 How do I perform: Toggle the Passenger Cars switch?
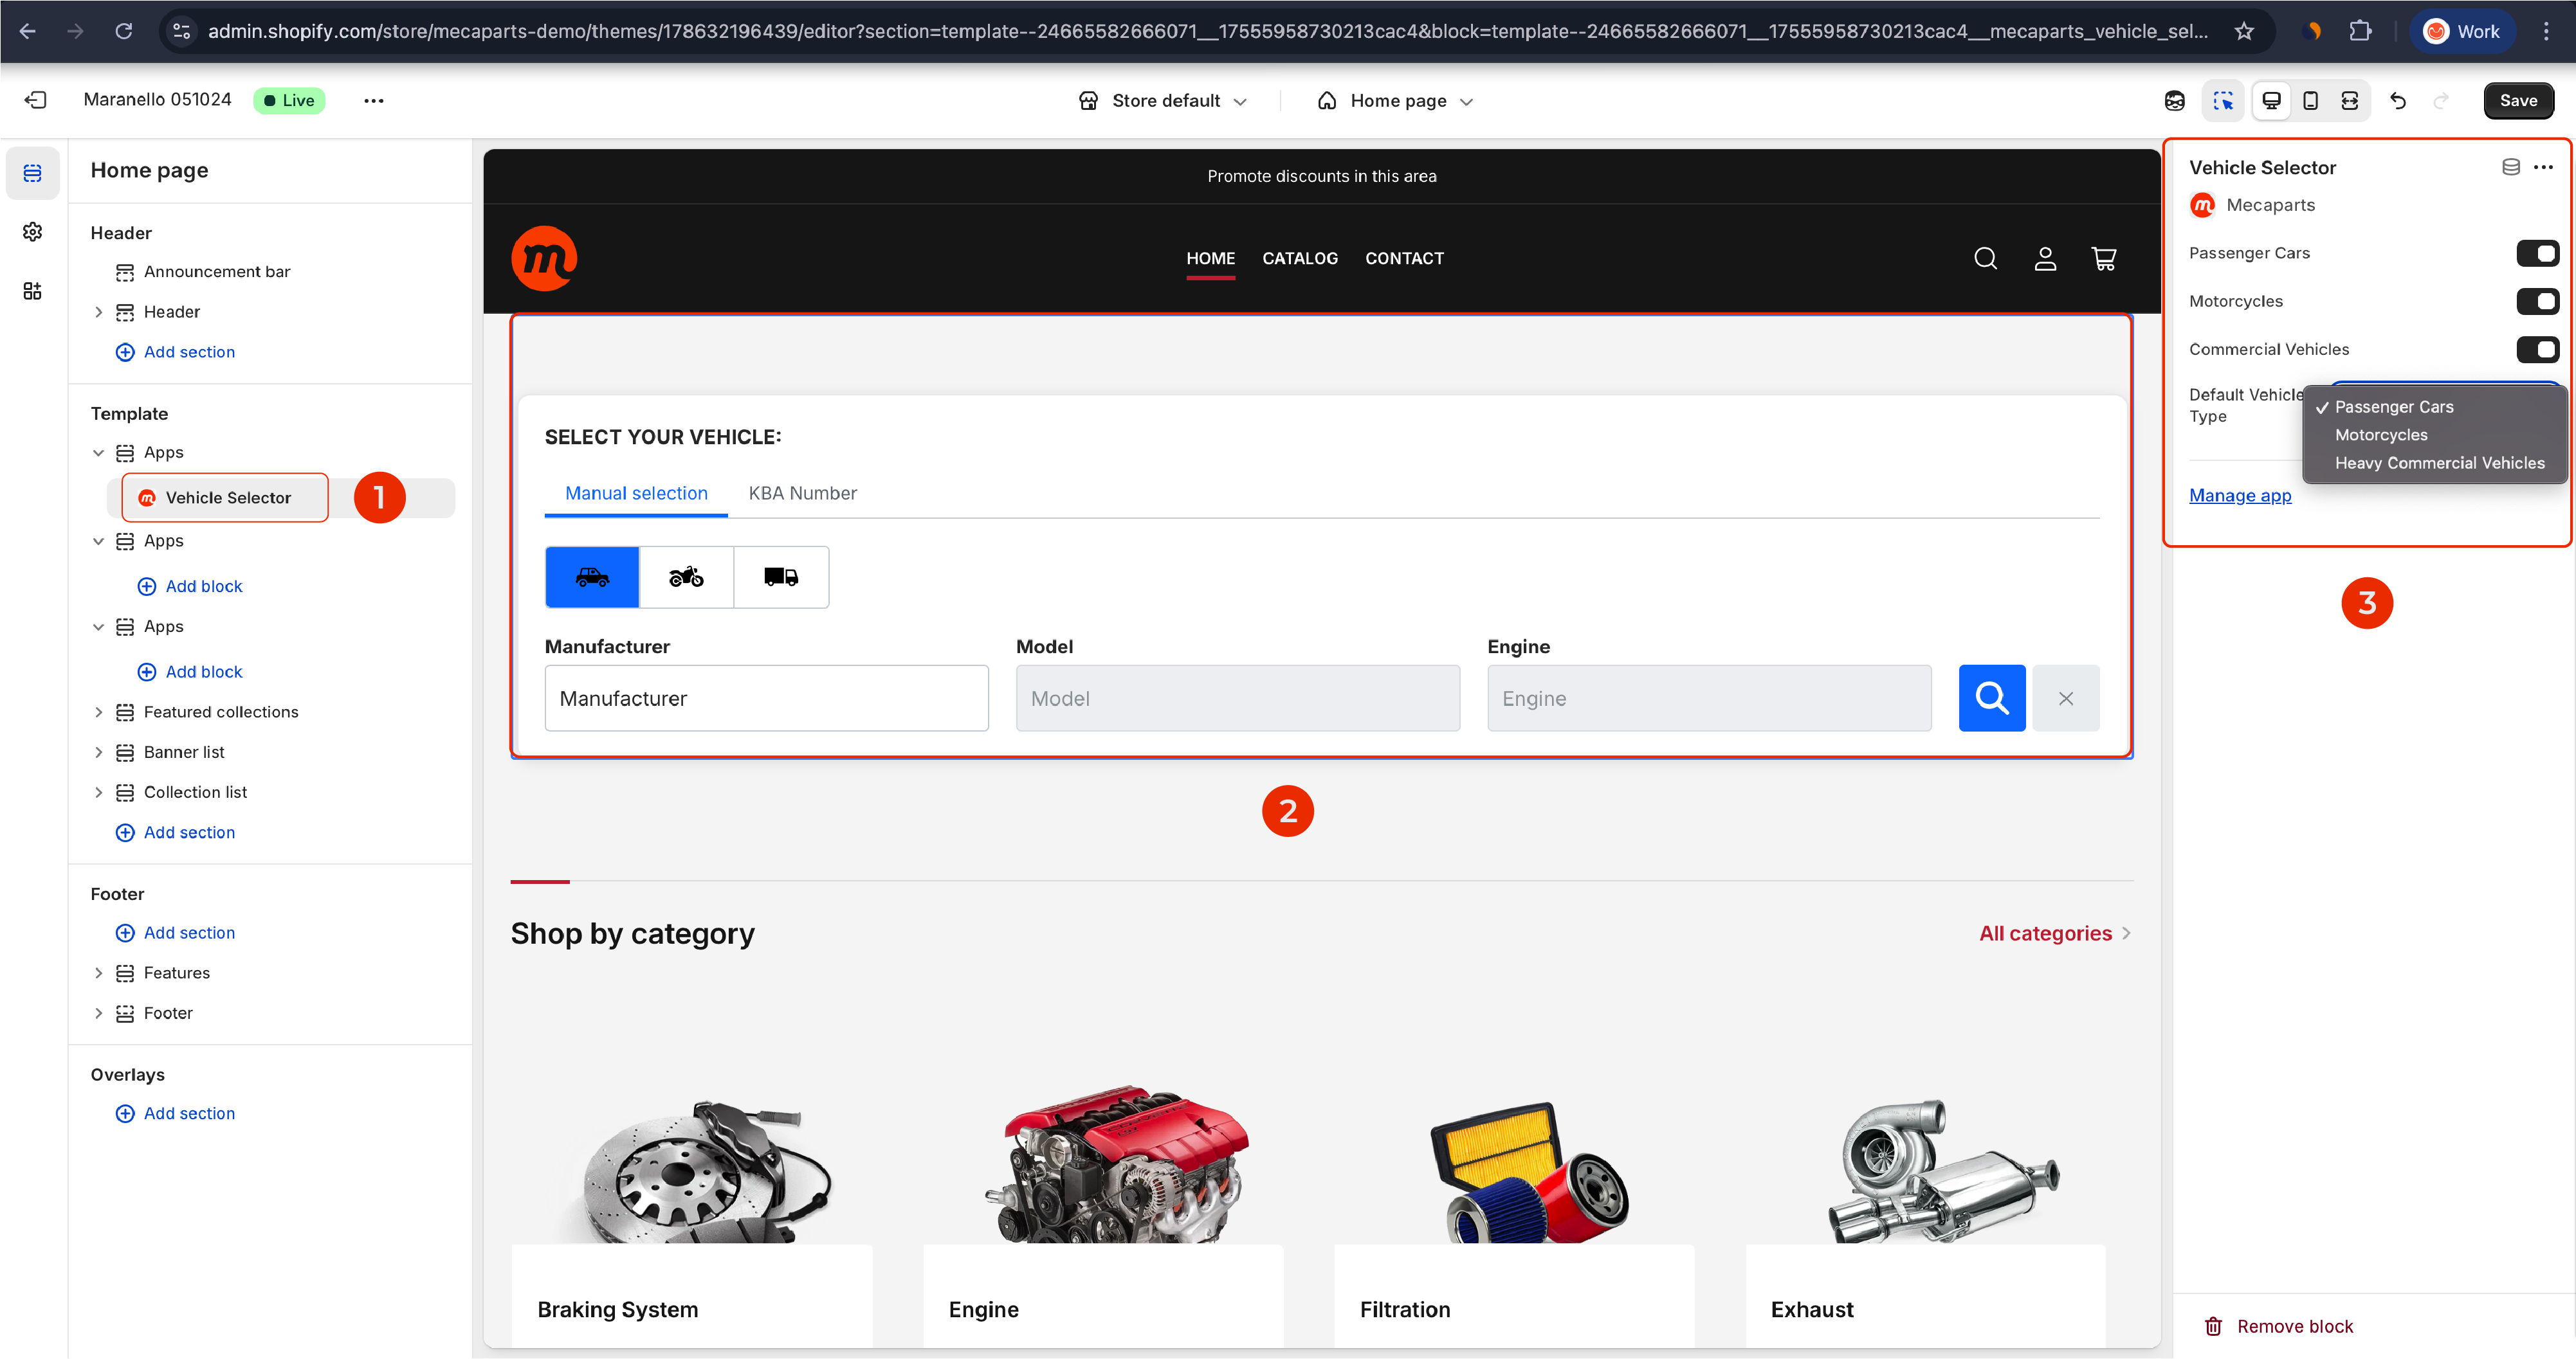(2537, 253)
